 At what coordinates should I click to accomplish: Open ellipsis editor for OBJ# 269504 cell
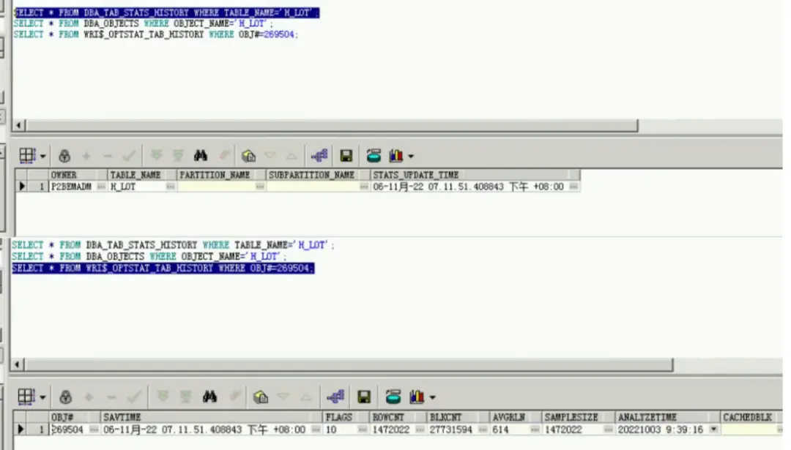click(x=94, y=430)
